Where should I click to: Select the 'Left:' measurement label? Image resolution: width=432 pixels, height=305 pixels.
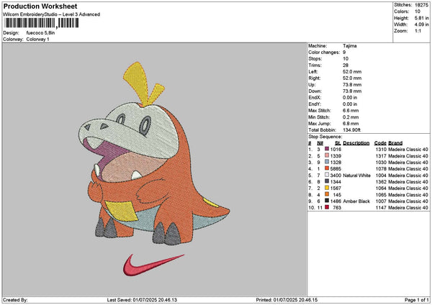click(x=312, y=71)
